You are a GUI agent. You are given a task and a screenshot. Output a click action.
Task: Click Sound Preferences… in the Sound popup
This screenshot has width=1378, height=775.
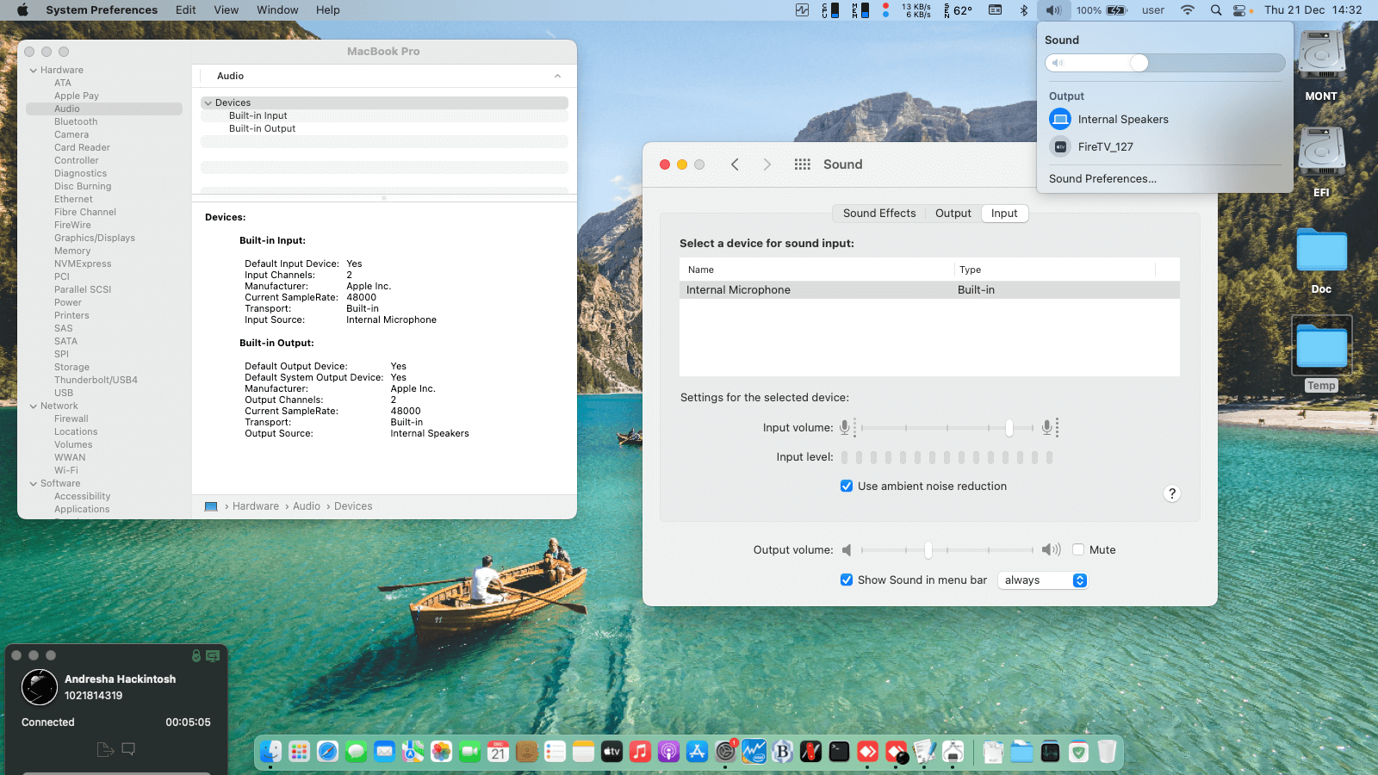pos(1102,179)
